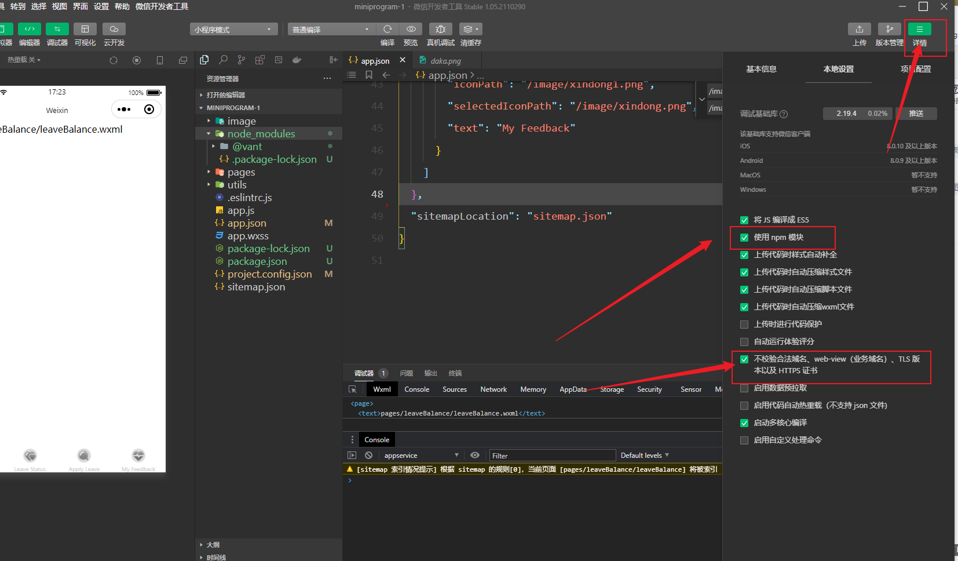
Task: Open the 小程序模式 mode dropdown
Action: pyautogui.click(x=234, y=29)
